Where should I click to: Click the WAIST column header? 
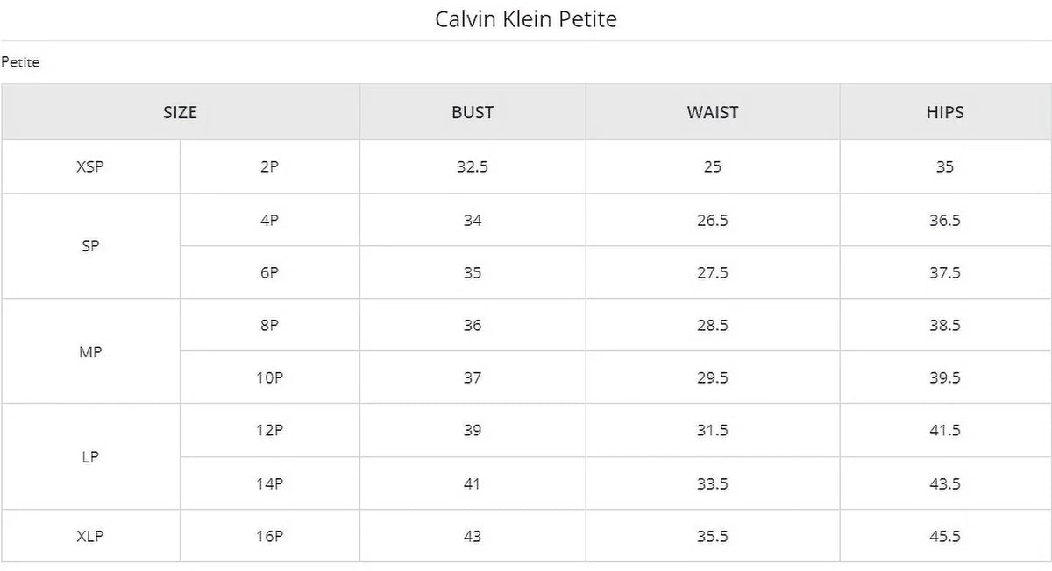[x=713, y=112]
